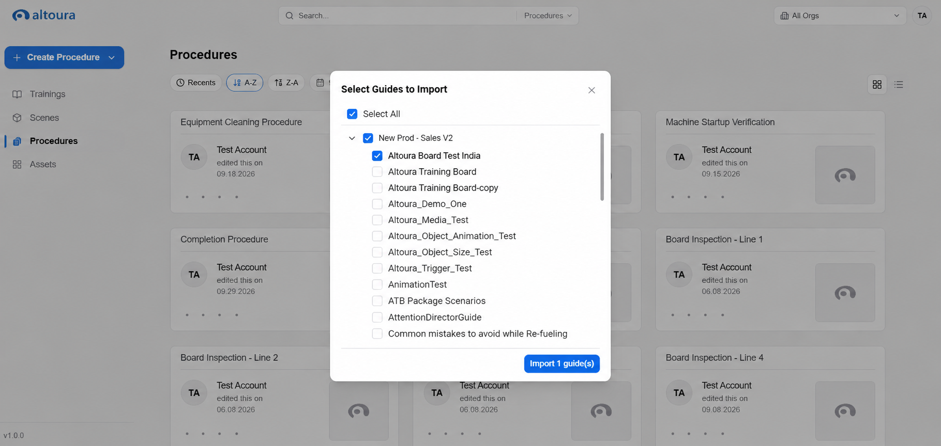Click the Procedures icon in sidebar
Screen dimensions: 941x446
(x=17, y=141)
